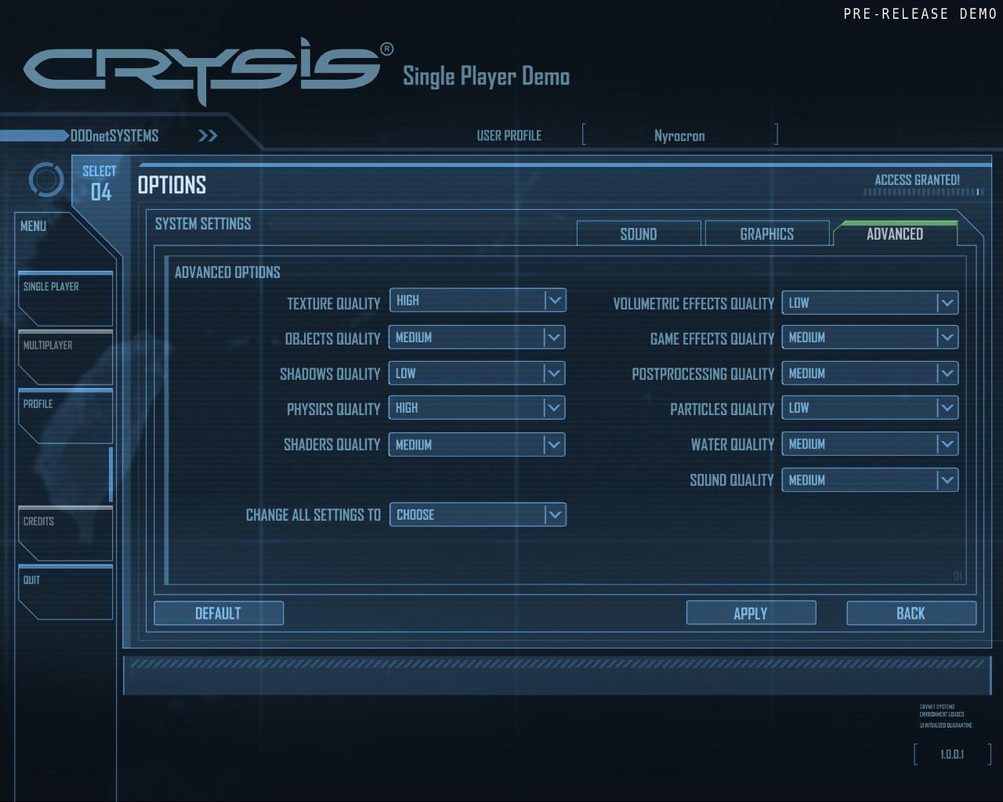Click the Postprocessing Quality label
This screenshot has height=802, width=1003.
703,374
